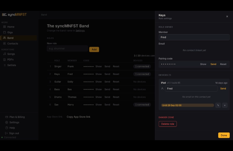
Task: Open PDFs section
Action: point(10,60)
